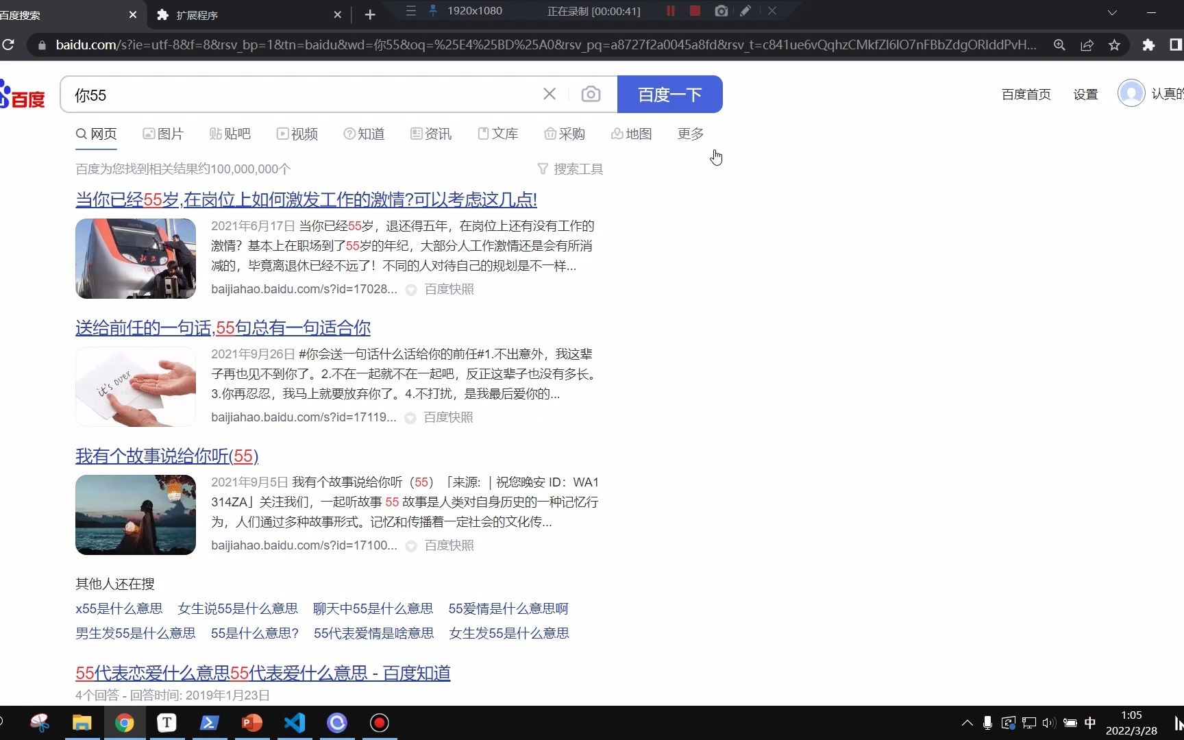Open 百度快照 for the first result
Screen dimensions: 1184x740
click(x=449, y=289)
